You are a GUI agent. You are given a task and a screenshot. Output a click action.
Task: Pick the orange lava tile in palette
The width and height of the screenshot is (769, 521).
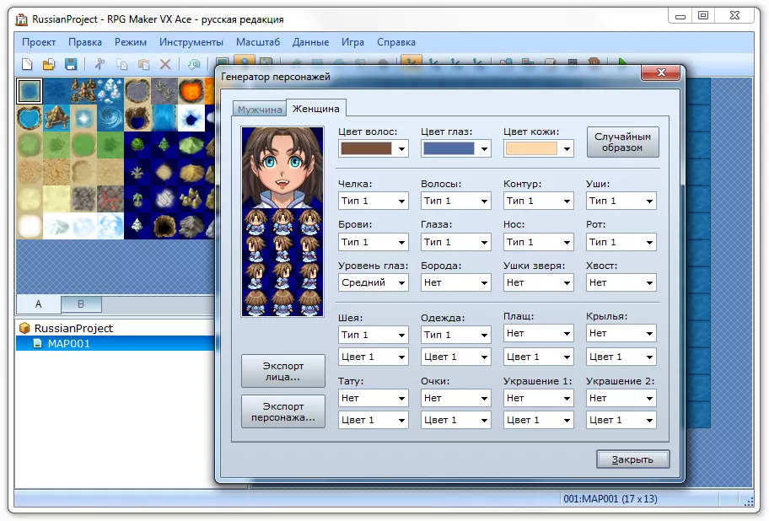(191, 91)
